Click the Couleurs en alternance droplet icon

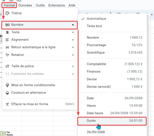pyautogui.click(x=7, y=93)
